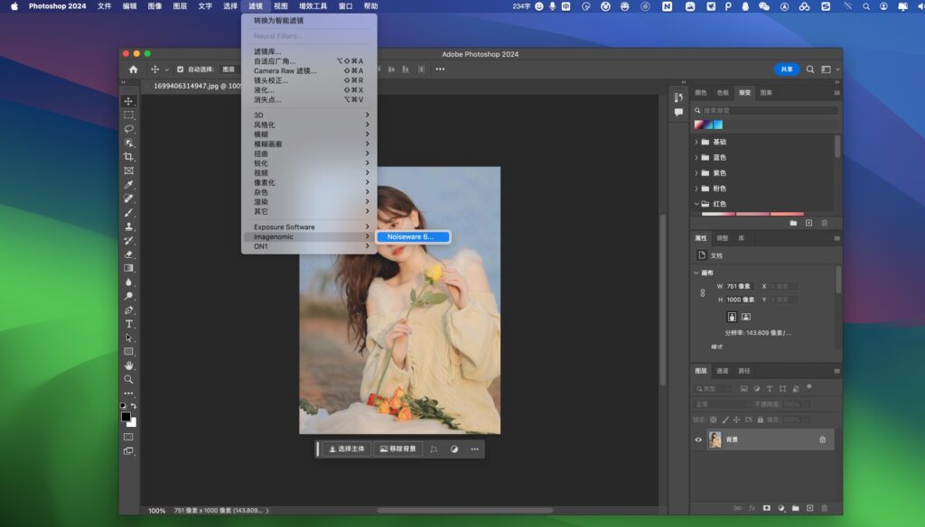Screen dimensions: 925x527
Task: Open the Add layer style fx icon
Action: click(752, 507)
